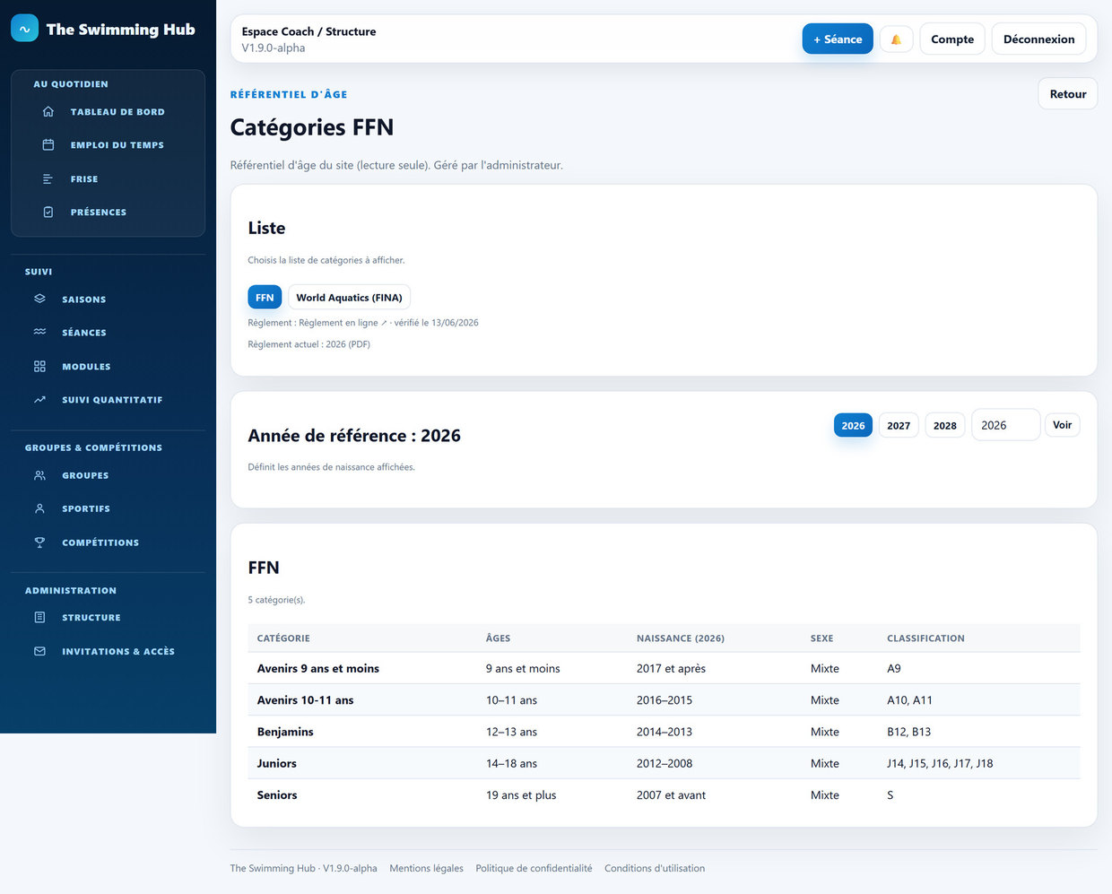
Task: Open the Swimming Hub logo icon
Action: tap(24, 29)
